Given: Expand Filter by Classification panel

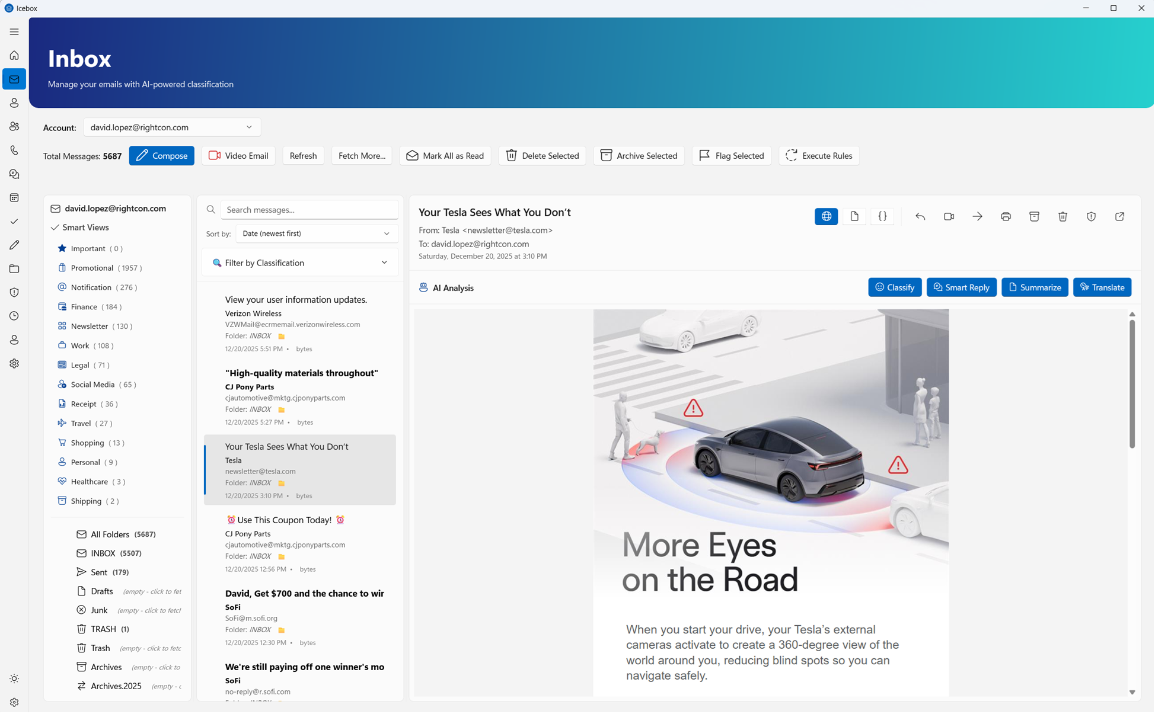Looking at the screenshot, I should pyautogui.click(x=300, y=263).
